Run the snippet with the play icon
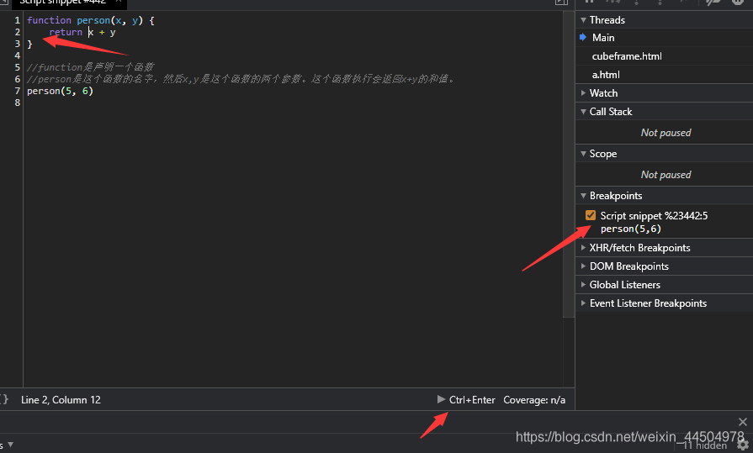 pos(441,399)
